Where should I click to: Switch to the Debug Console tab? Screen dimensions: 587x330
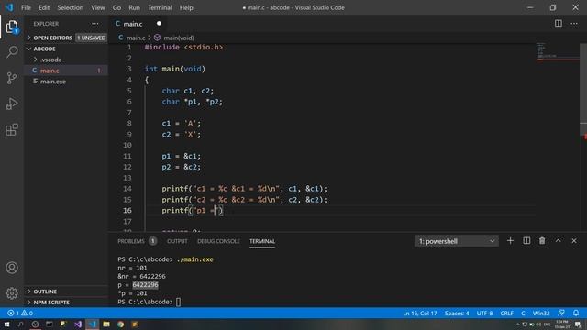pyautogui.click(x=218, y=241)
